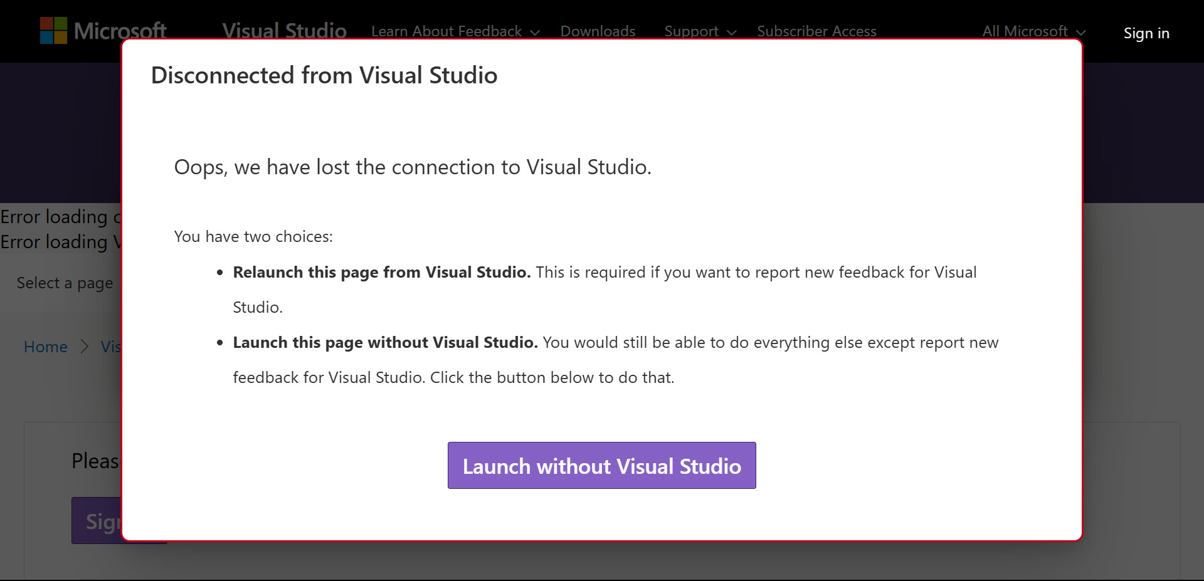Open the Visual Studio brand link

[x=284, y=31]
